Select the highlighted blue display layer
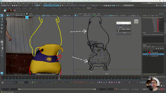Screen dimensions: 166x93 pos(153,54)
